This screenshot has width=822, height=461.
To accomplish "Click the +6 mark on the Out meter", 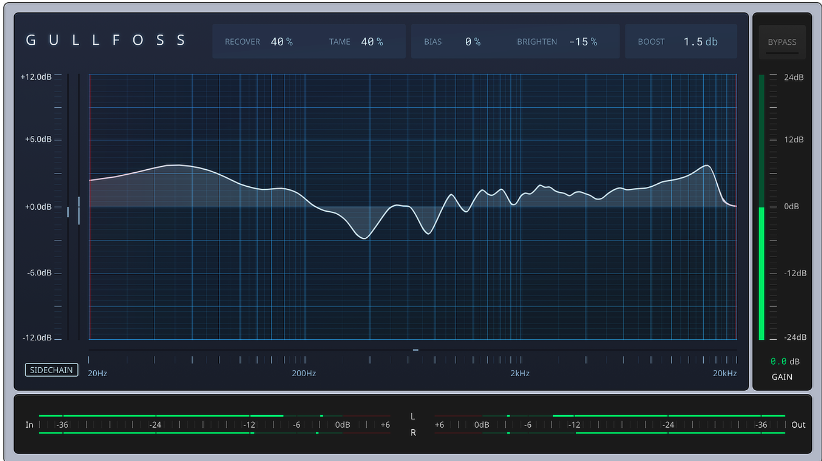I will pos(439,425).
